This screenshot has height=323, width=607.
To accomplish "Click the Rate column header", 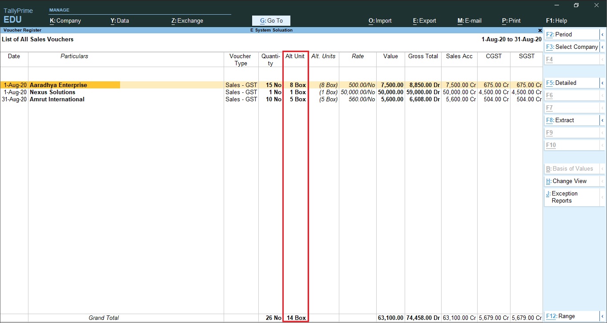I will tap(358, 56).
